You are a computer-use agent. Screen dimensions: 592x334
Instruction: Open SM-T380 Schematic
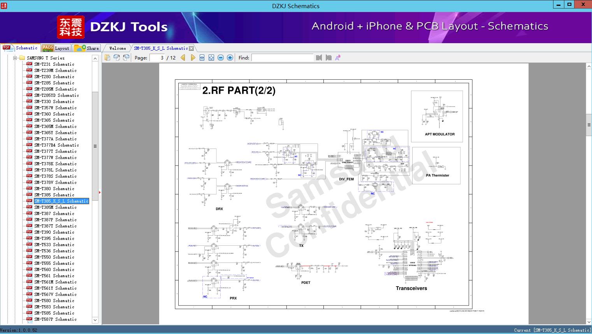[54, 189]
